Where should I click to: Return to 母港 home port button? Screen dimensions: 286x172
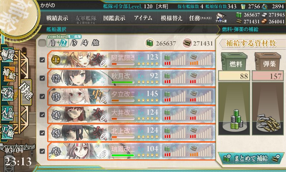pos(26,92)
